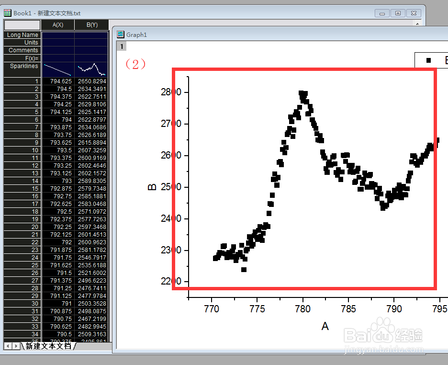Screen dimensions: 448x365
Task: Select the Comments row label
Action: [x=22, y=50]
